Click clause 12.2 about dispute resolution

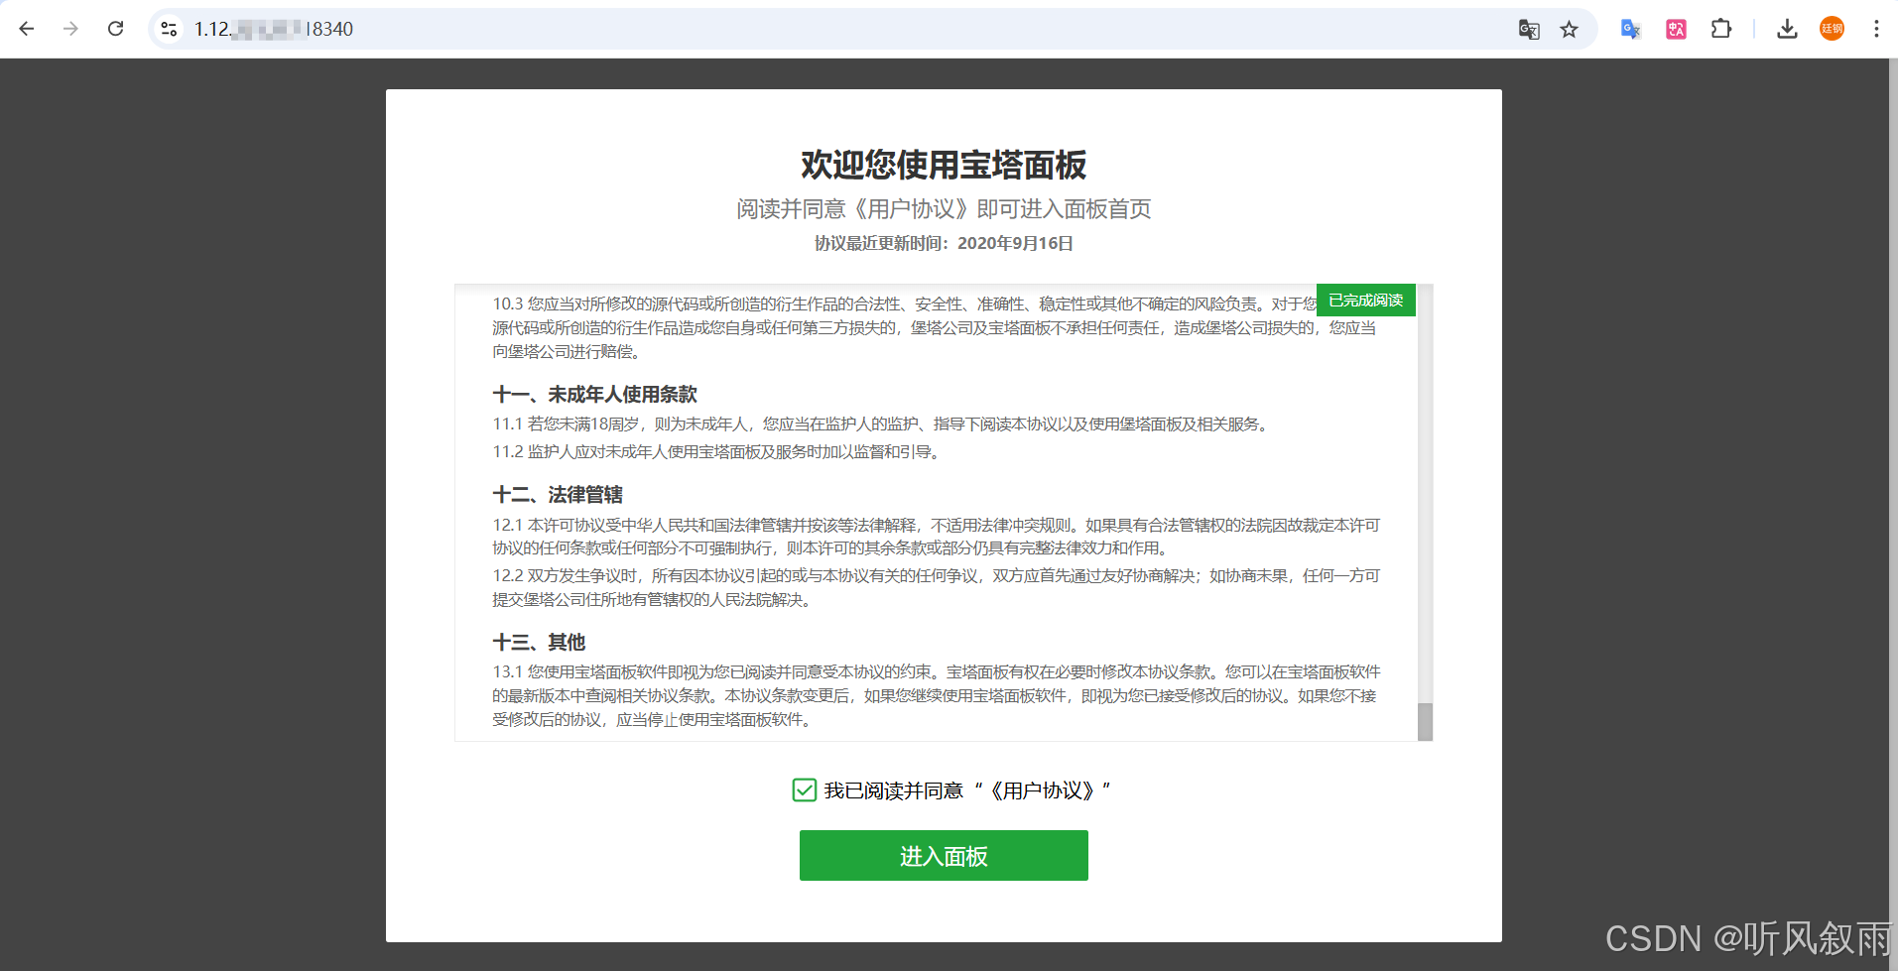(x=937, y=588)
